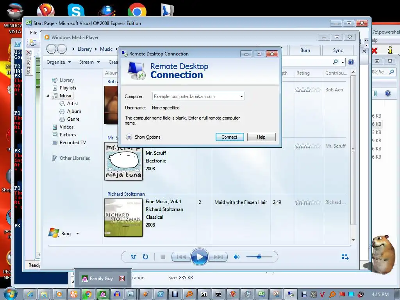Open the search options dropdown arrow
The height and width of the screenshot is (300, 400).
[x=343, y=62]
